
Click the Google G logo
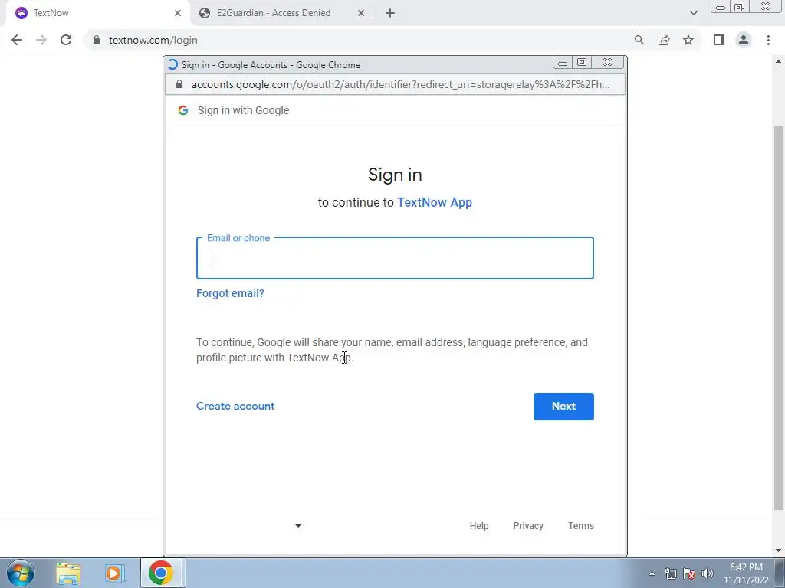[x=183, y=110]
